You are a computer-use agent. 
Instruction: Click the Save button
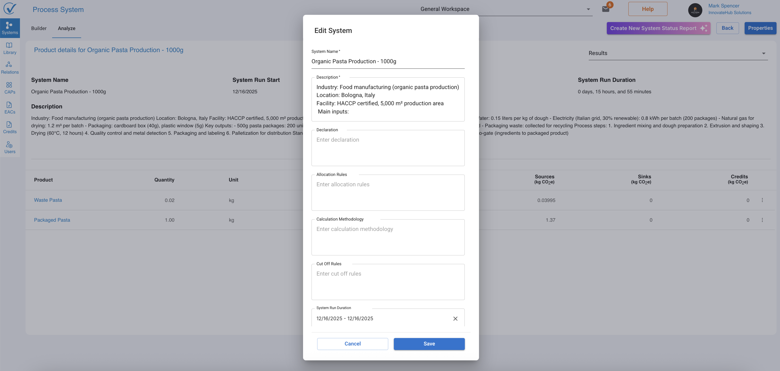tap(429, 344)
